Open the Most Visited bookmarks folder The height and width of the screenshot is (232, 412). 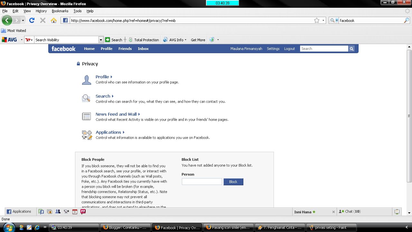[14, 31]
